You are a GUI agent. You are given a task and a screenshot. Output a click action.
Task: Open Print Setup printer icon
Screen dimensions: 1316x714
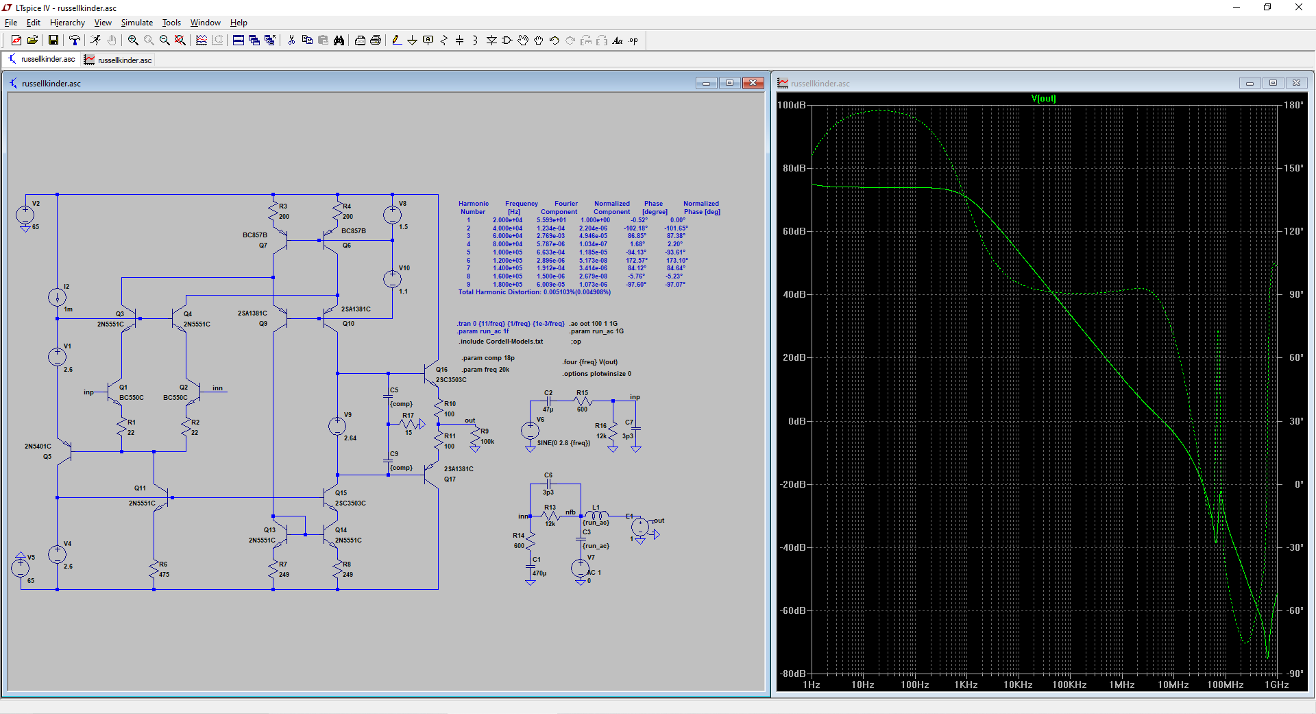[x=360, y=40]
